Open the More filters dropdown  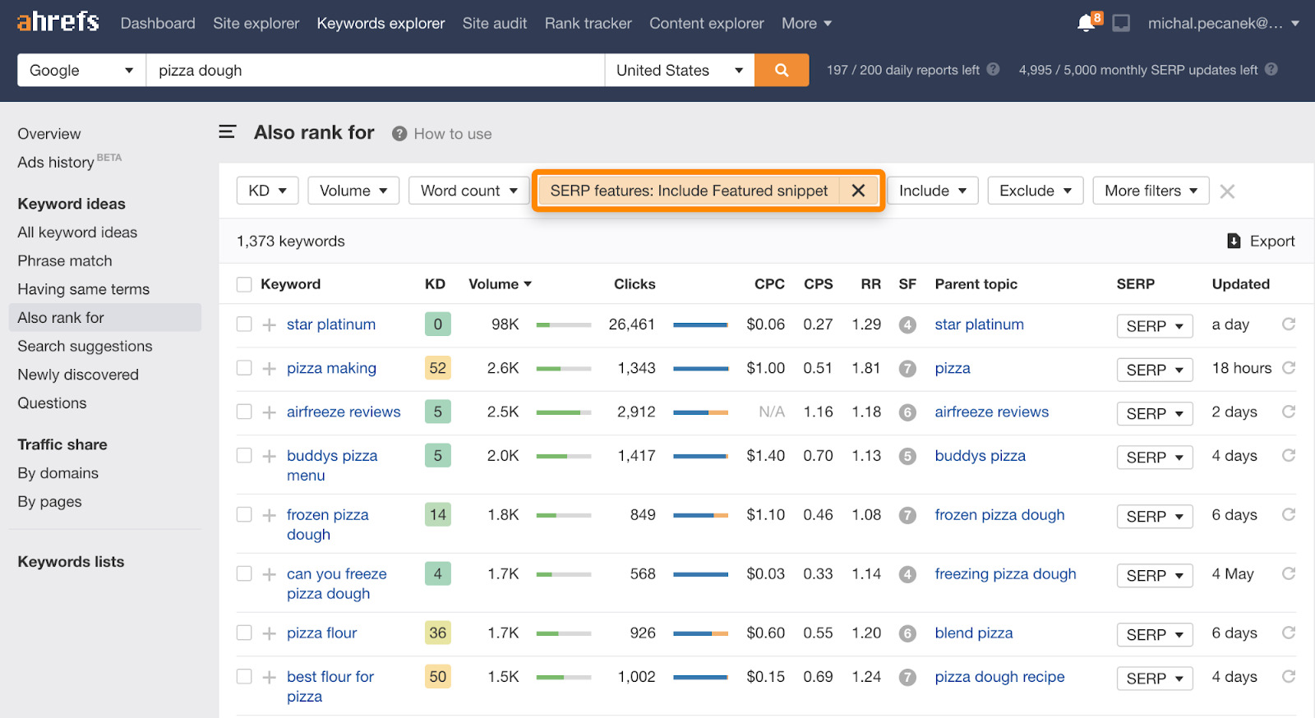[1150, 191]
